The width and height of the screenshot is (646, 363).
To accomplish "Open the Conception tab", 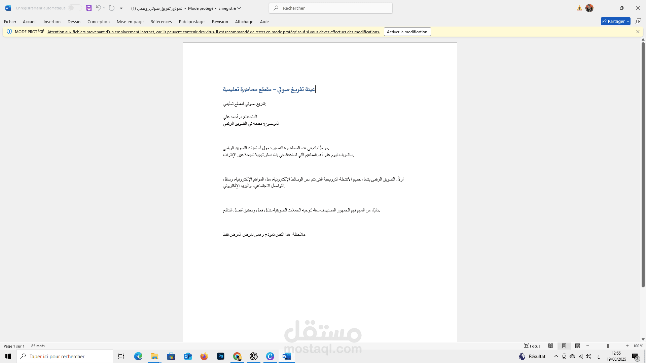I will tap(99, 22).
